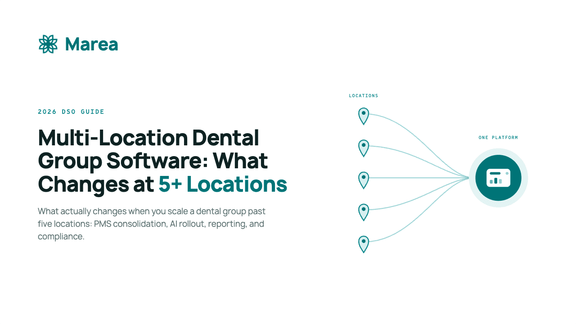576x324 pixels.
Task: Click the Marea brand name text
Action: coord(91,44)
